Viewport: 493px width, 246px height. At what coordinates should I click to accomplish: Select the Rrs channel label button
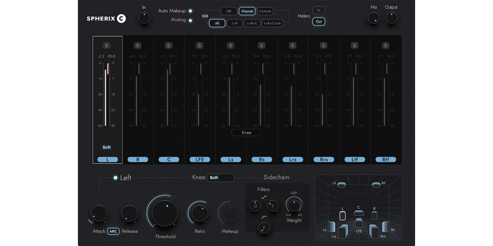click(324, 159)
